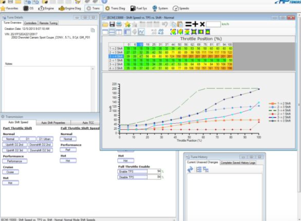Add table to favorites with star icon

(x=127, y=24)
